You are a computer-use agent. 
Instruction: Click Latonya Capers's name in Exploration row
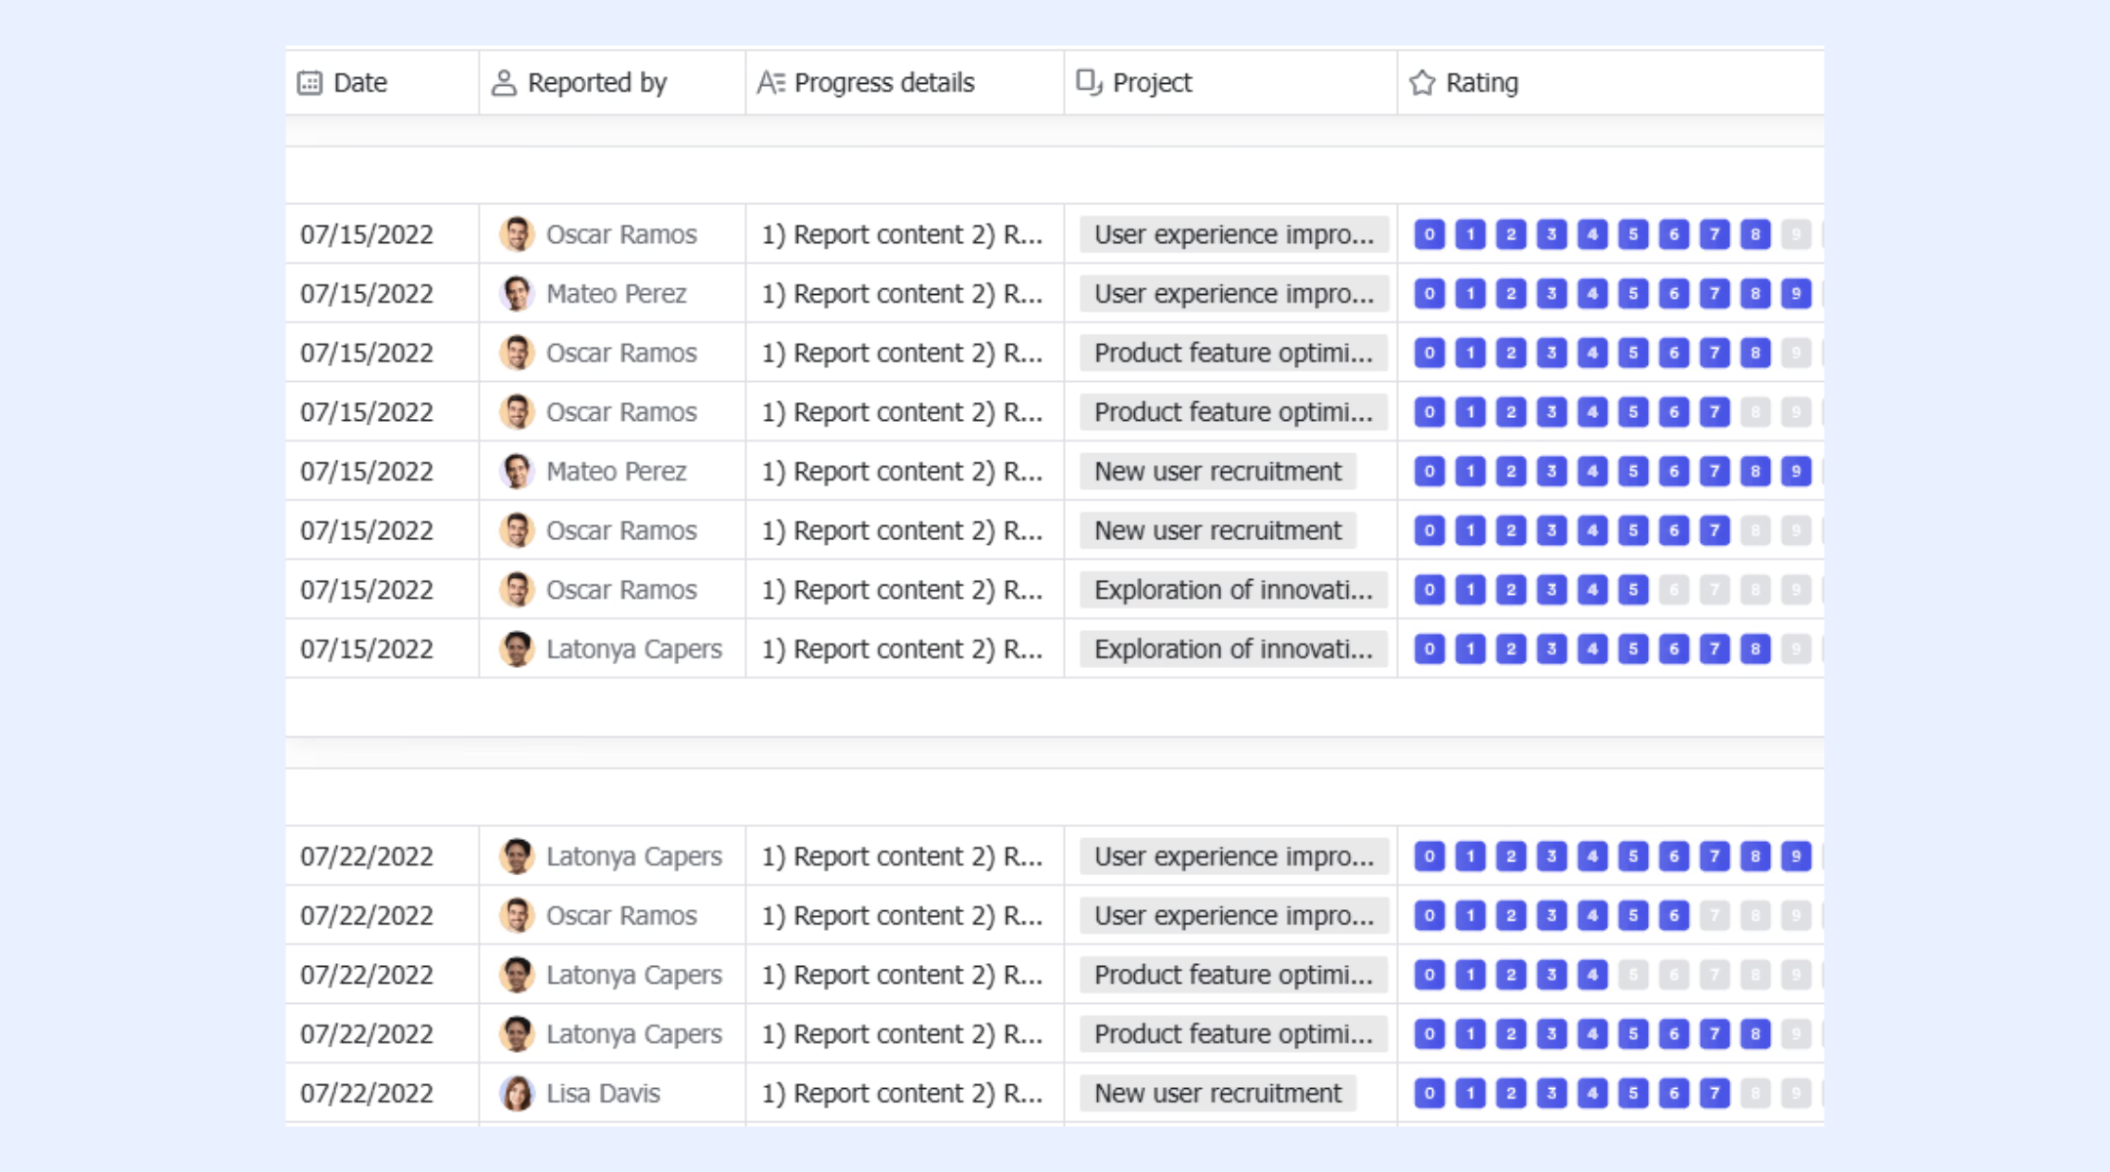(x=634, y=649)
